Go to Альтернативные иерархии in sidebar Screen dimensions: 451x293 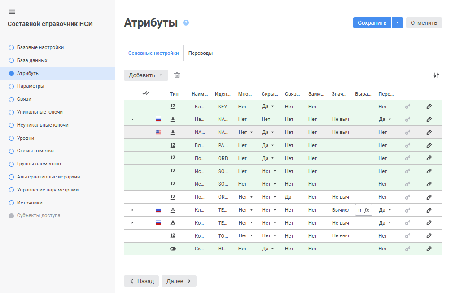44,177
